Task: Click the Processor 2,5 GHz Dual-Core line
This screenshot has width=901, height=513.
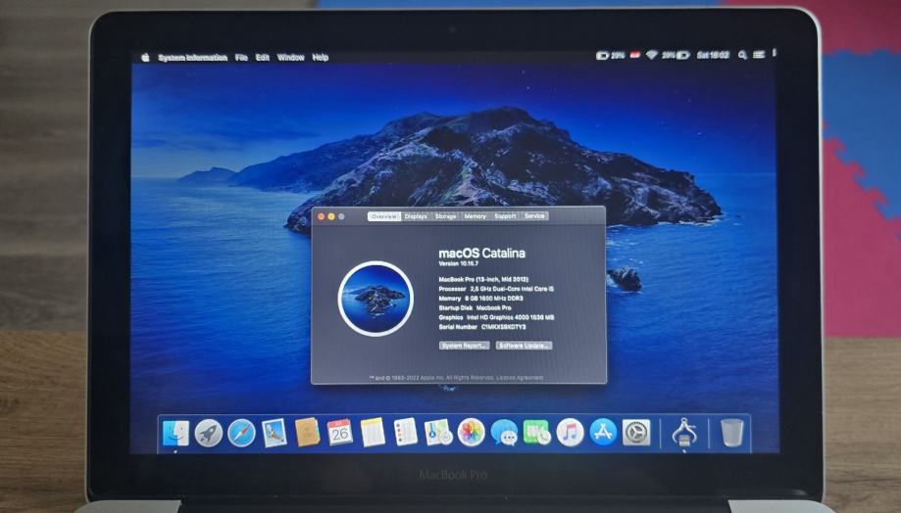Action: point(496,289)
